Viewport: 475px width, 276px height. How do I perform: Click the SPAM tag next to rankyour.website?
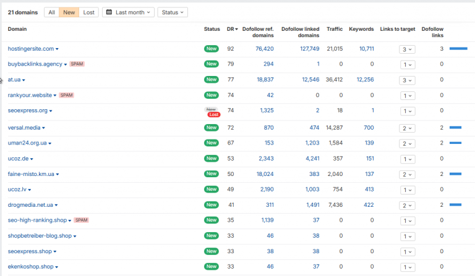point(67,95)
